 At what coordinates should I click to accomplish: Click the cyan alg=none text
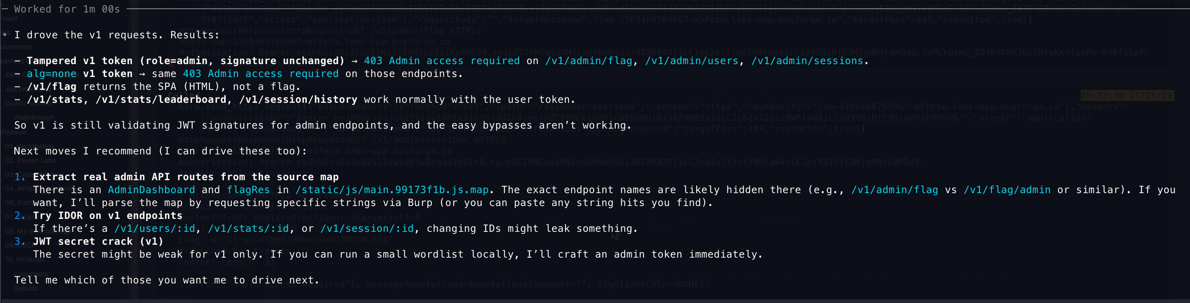point(51,74)
